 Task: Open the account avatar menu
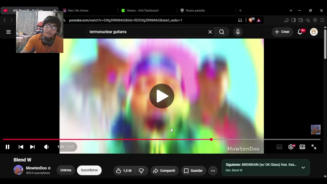click(x=314, y=32)
